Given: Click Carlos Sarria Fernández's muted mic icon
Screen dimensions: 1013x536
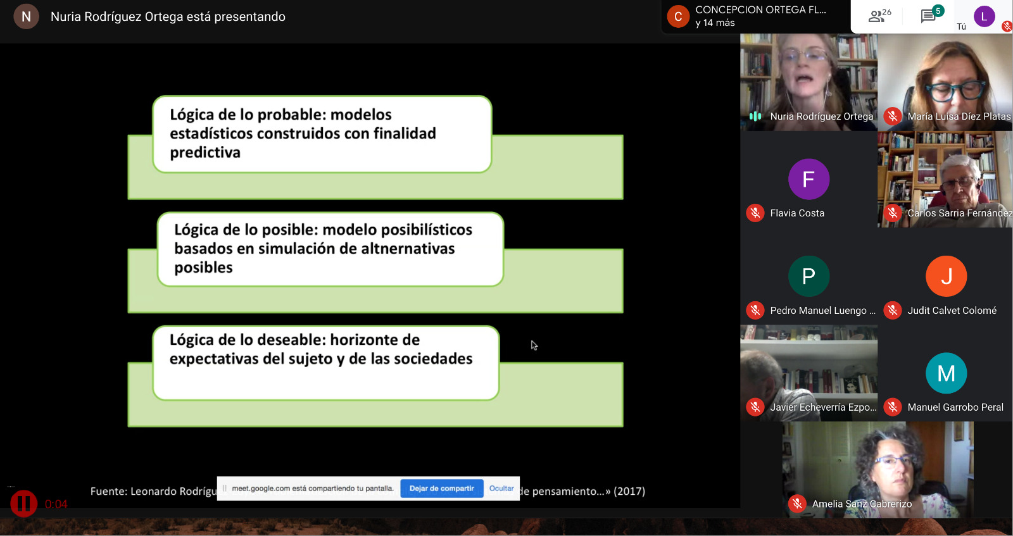Looking at the screenshot, I should tap(893, 213).
